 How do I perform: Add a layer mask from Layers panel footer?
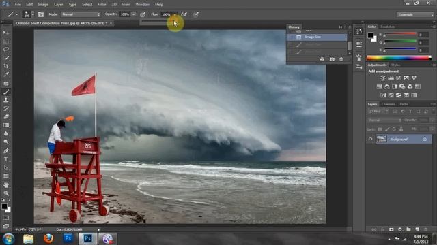(391, 229)
